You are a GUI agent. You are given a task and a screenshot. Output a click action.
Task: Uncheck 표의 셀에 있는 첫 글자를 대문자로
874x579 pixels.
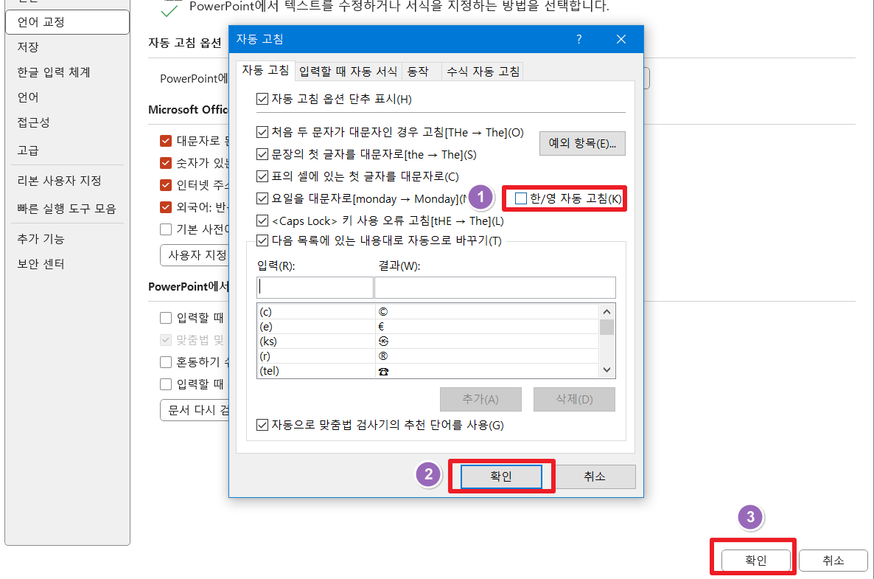pos(261,176)
